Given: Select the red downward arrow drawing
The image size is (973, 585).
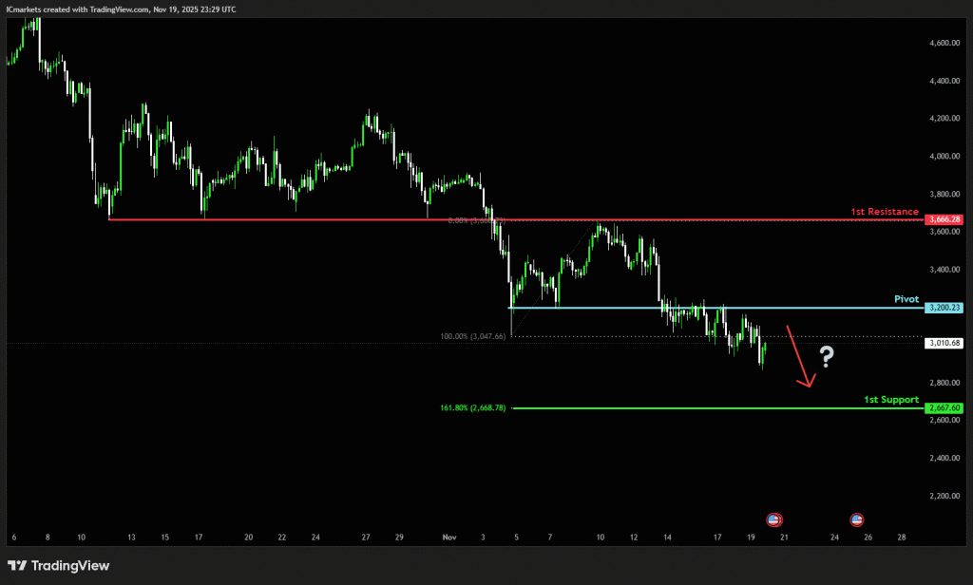Looking at the screenshot, I should (798, 357).
